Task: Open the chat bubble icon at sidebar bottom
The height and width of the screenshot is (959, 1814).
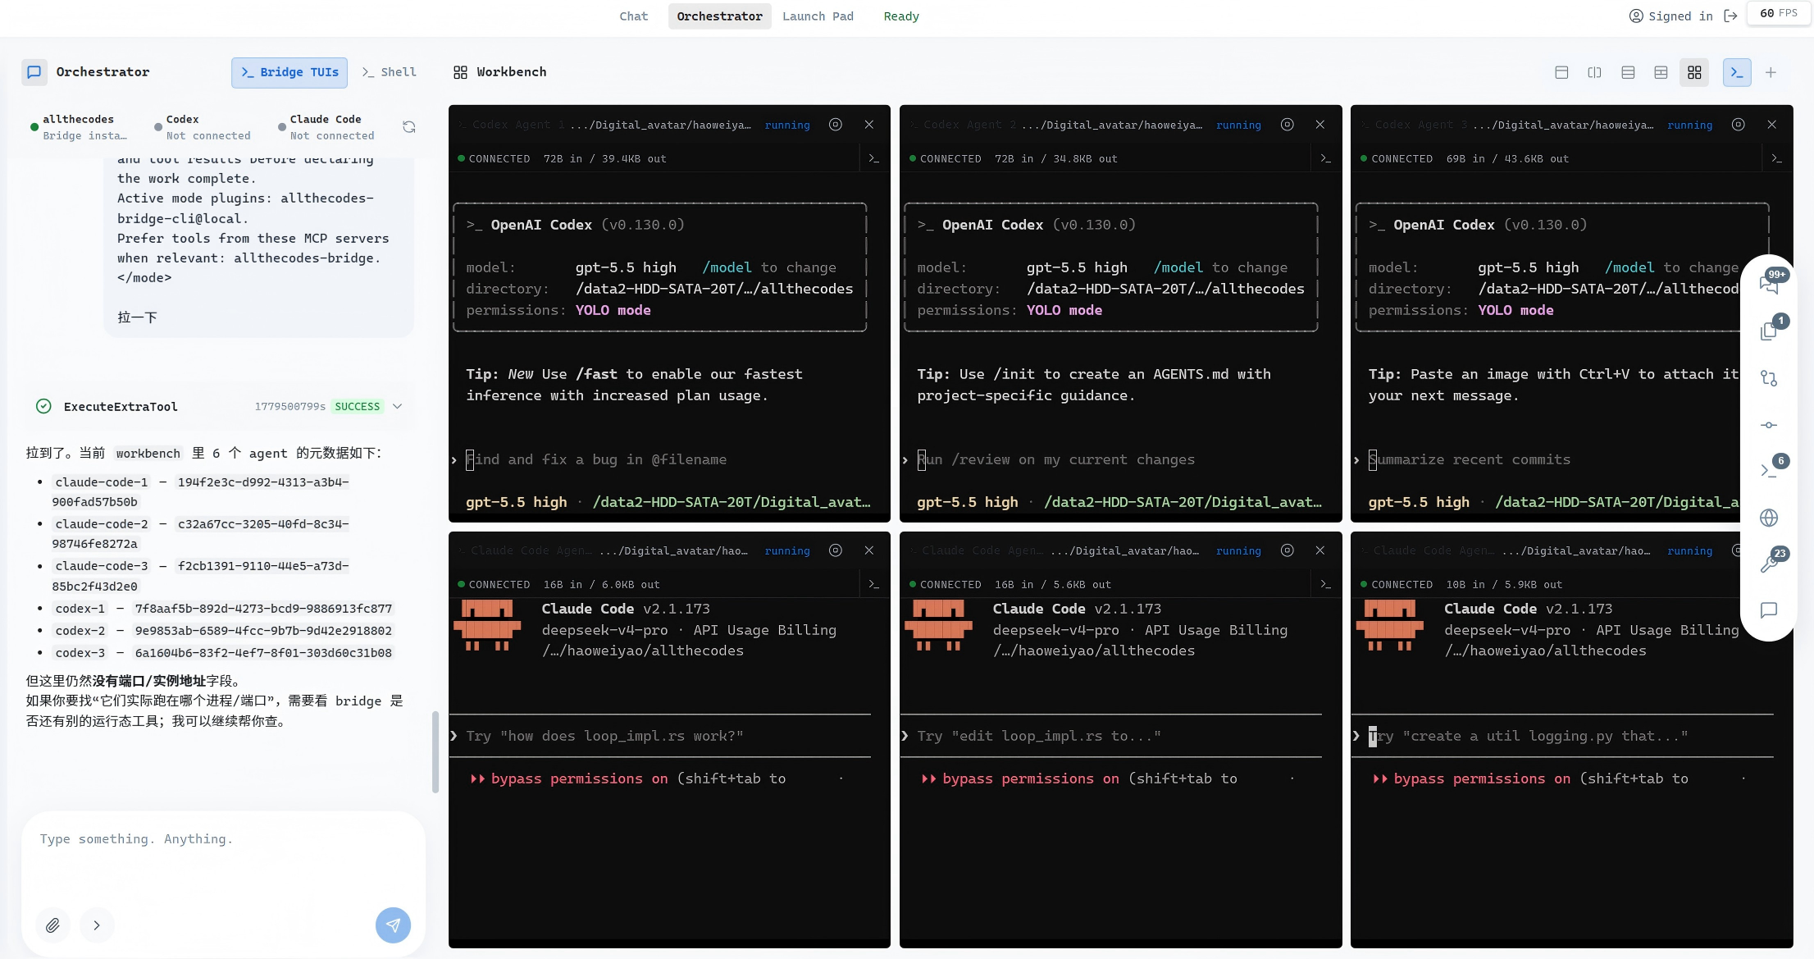Action: pyautogui.click(x=1769, y=610)
